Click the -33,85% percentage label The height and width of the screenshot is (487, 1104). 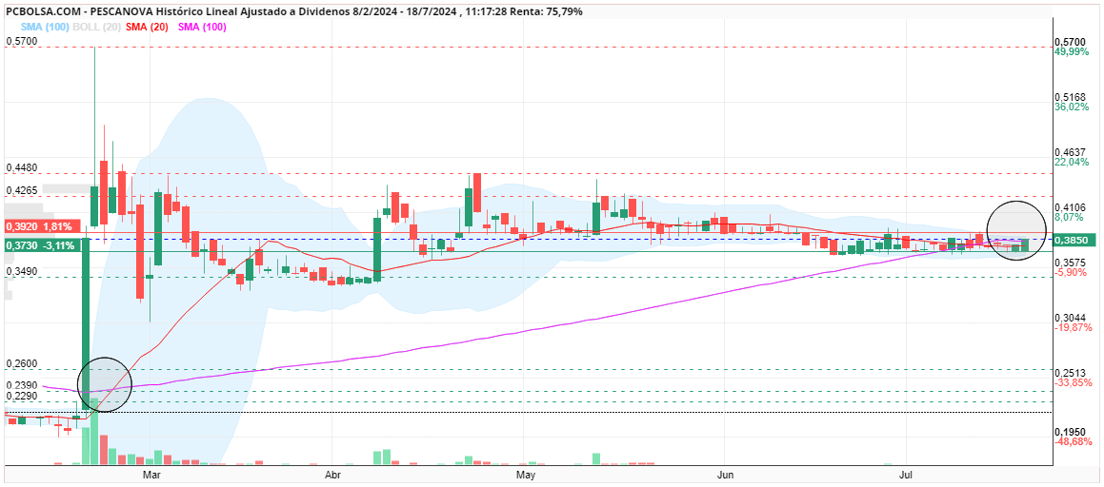pyautogui.click(x=1073, y=383)
